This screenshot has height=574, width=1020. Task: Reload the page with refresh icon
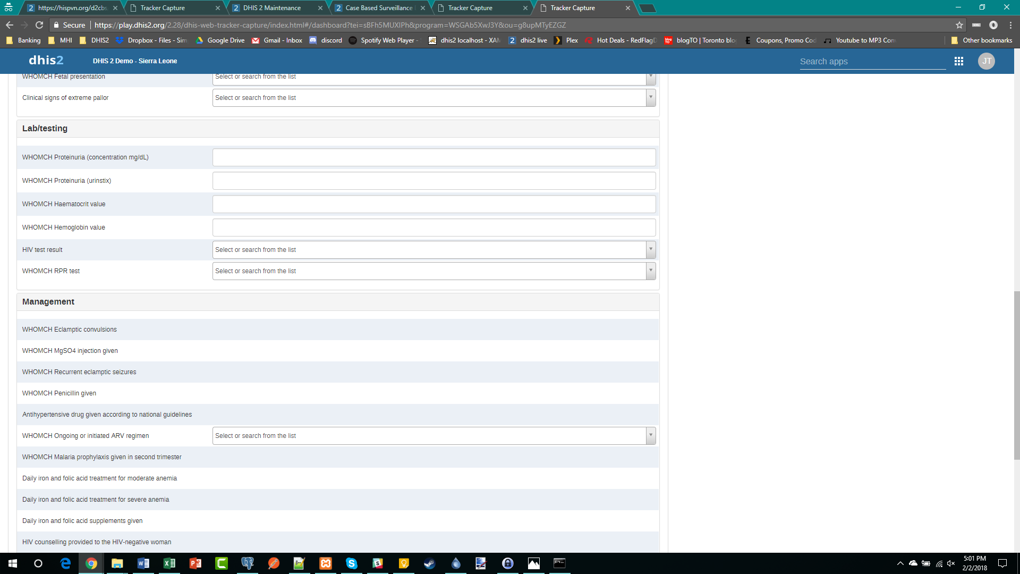point(39,25)
